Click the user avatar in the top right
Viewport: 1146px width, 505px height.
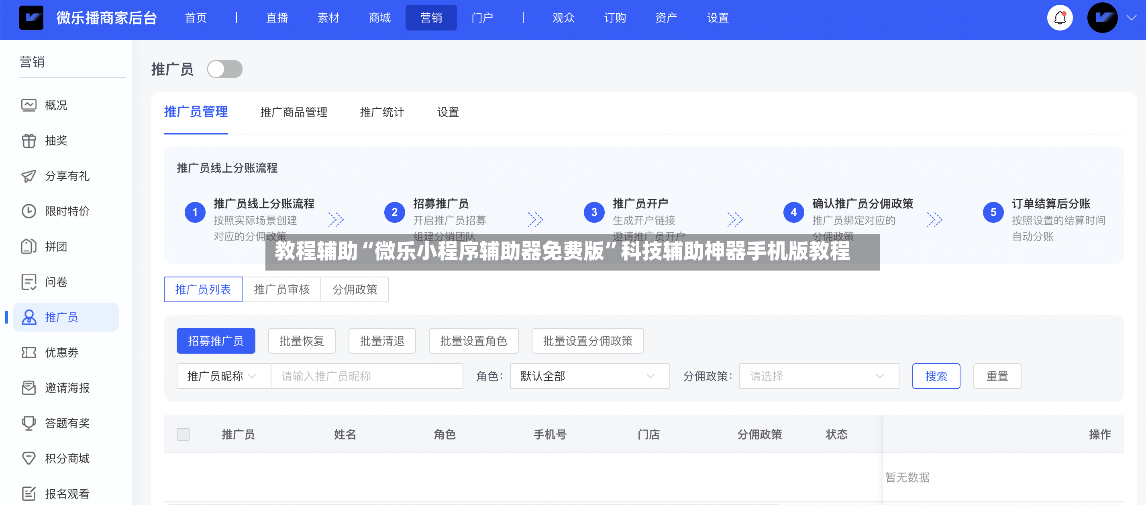click(1102, 18)
